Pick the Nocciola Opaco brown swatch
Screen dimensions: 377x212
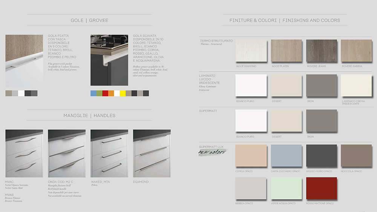click(x=356, y=155)
